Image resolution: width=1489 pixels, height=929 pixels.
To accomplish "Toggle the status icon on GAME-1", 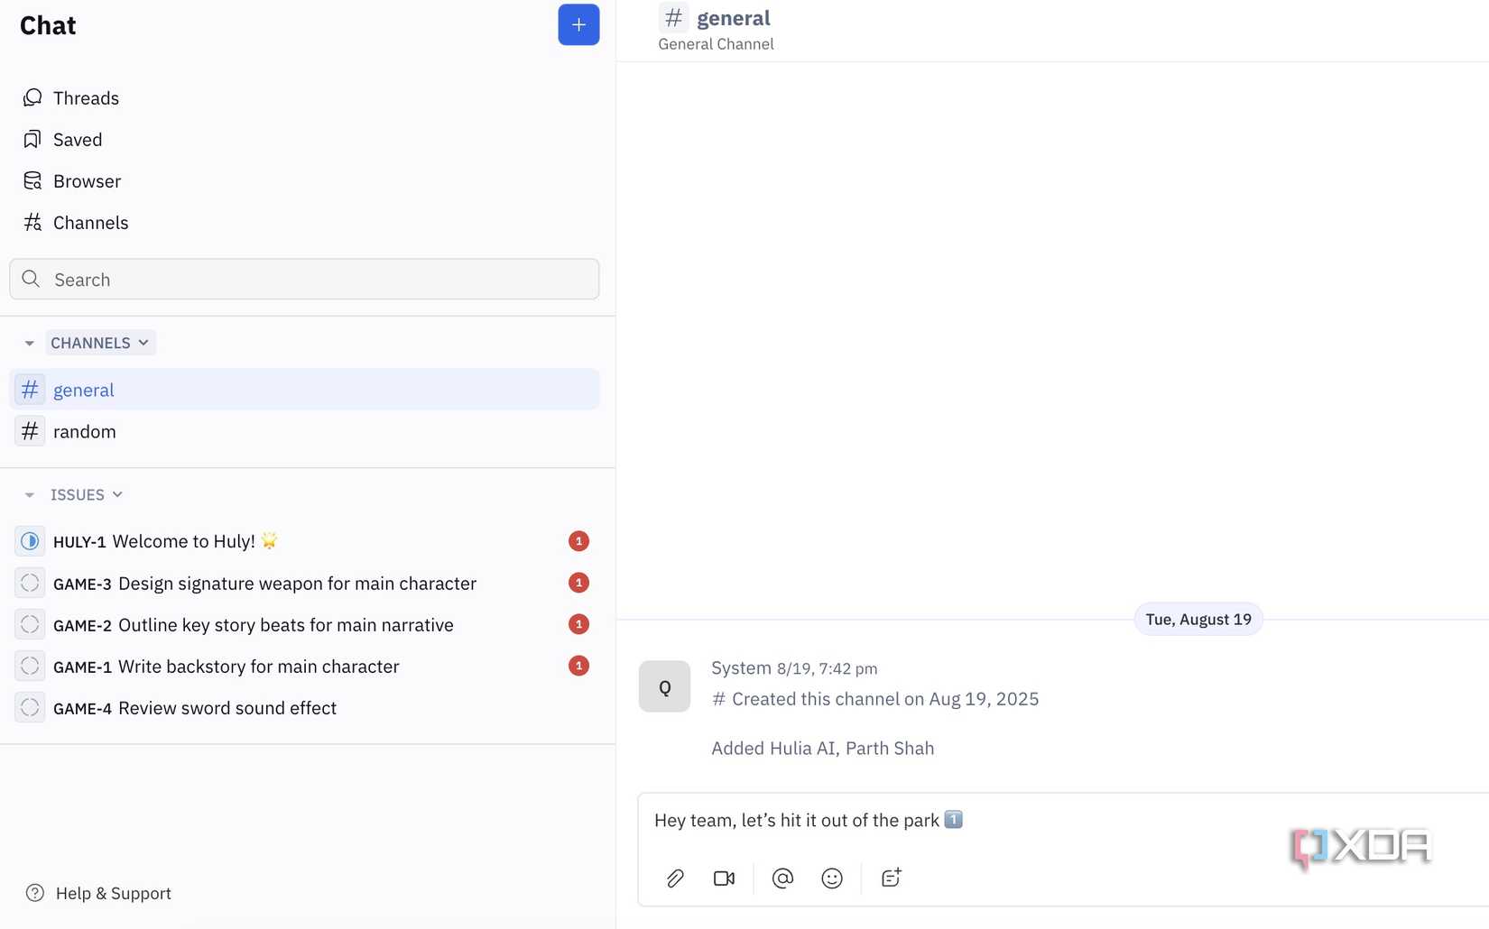I will point(30,666).
